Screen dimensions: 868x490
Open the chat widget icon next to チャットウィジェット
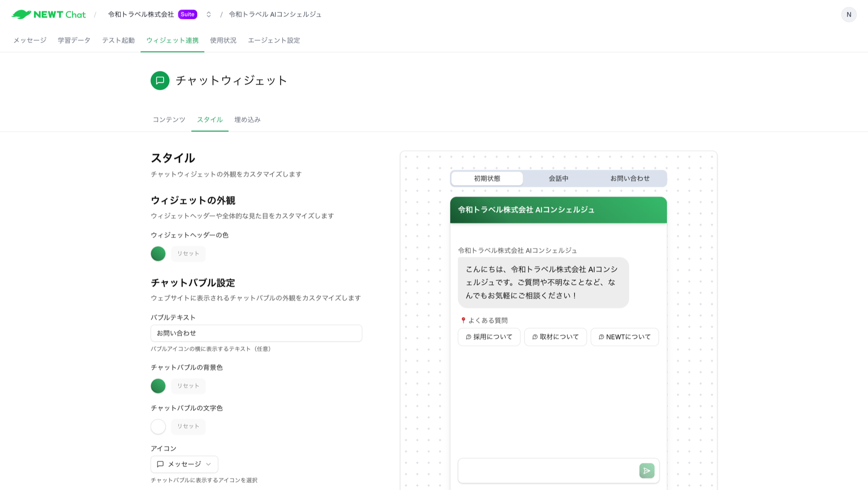pos(159,80)
